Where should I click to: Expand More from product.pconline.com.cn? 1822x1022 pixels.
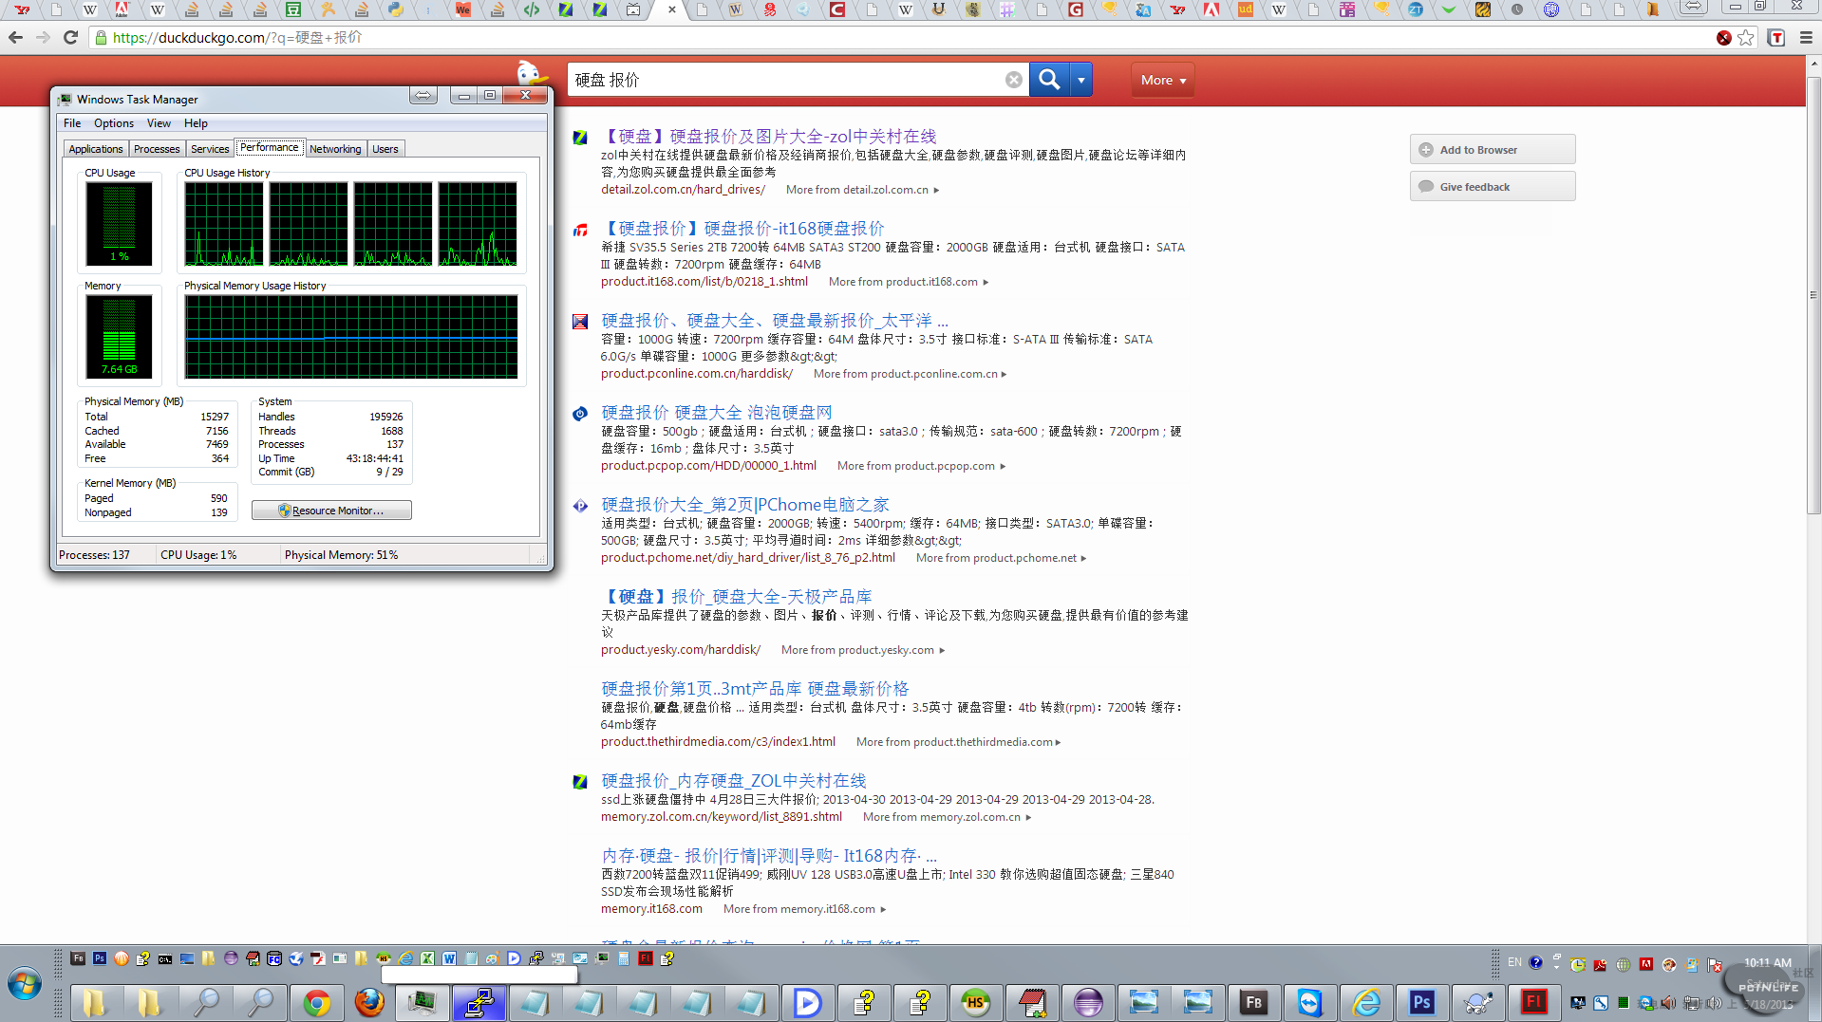tap(910, 374)
